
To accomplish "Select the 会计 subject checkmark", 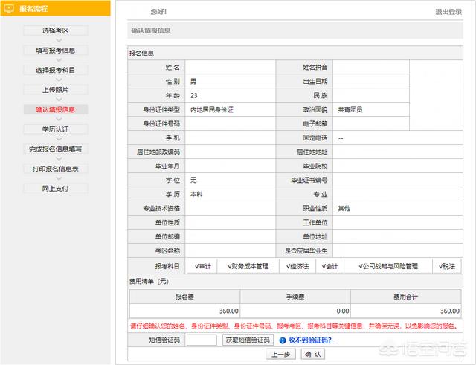I will [329, 266].
